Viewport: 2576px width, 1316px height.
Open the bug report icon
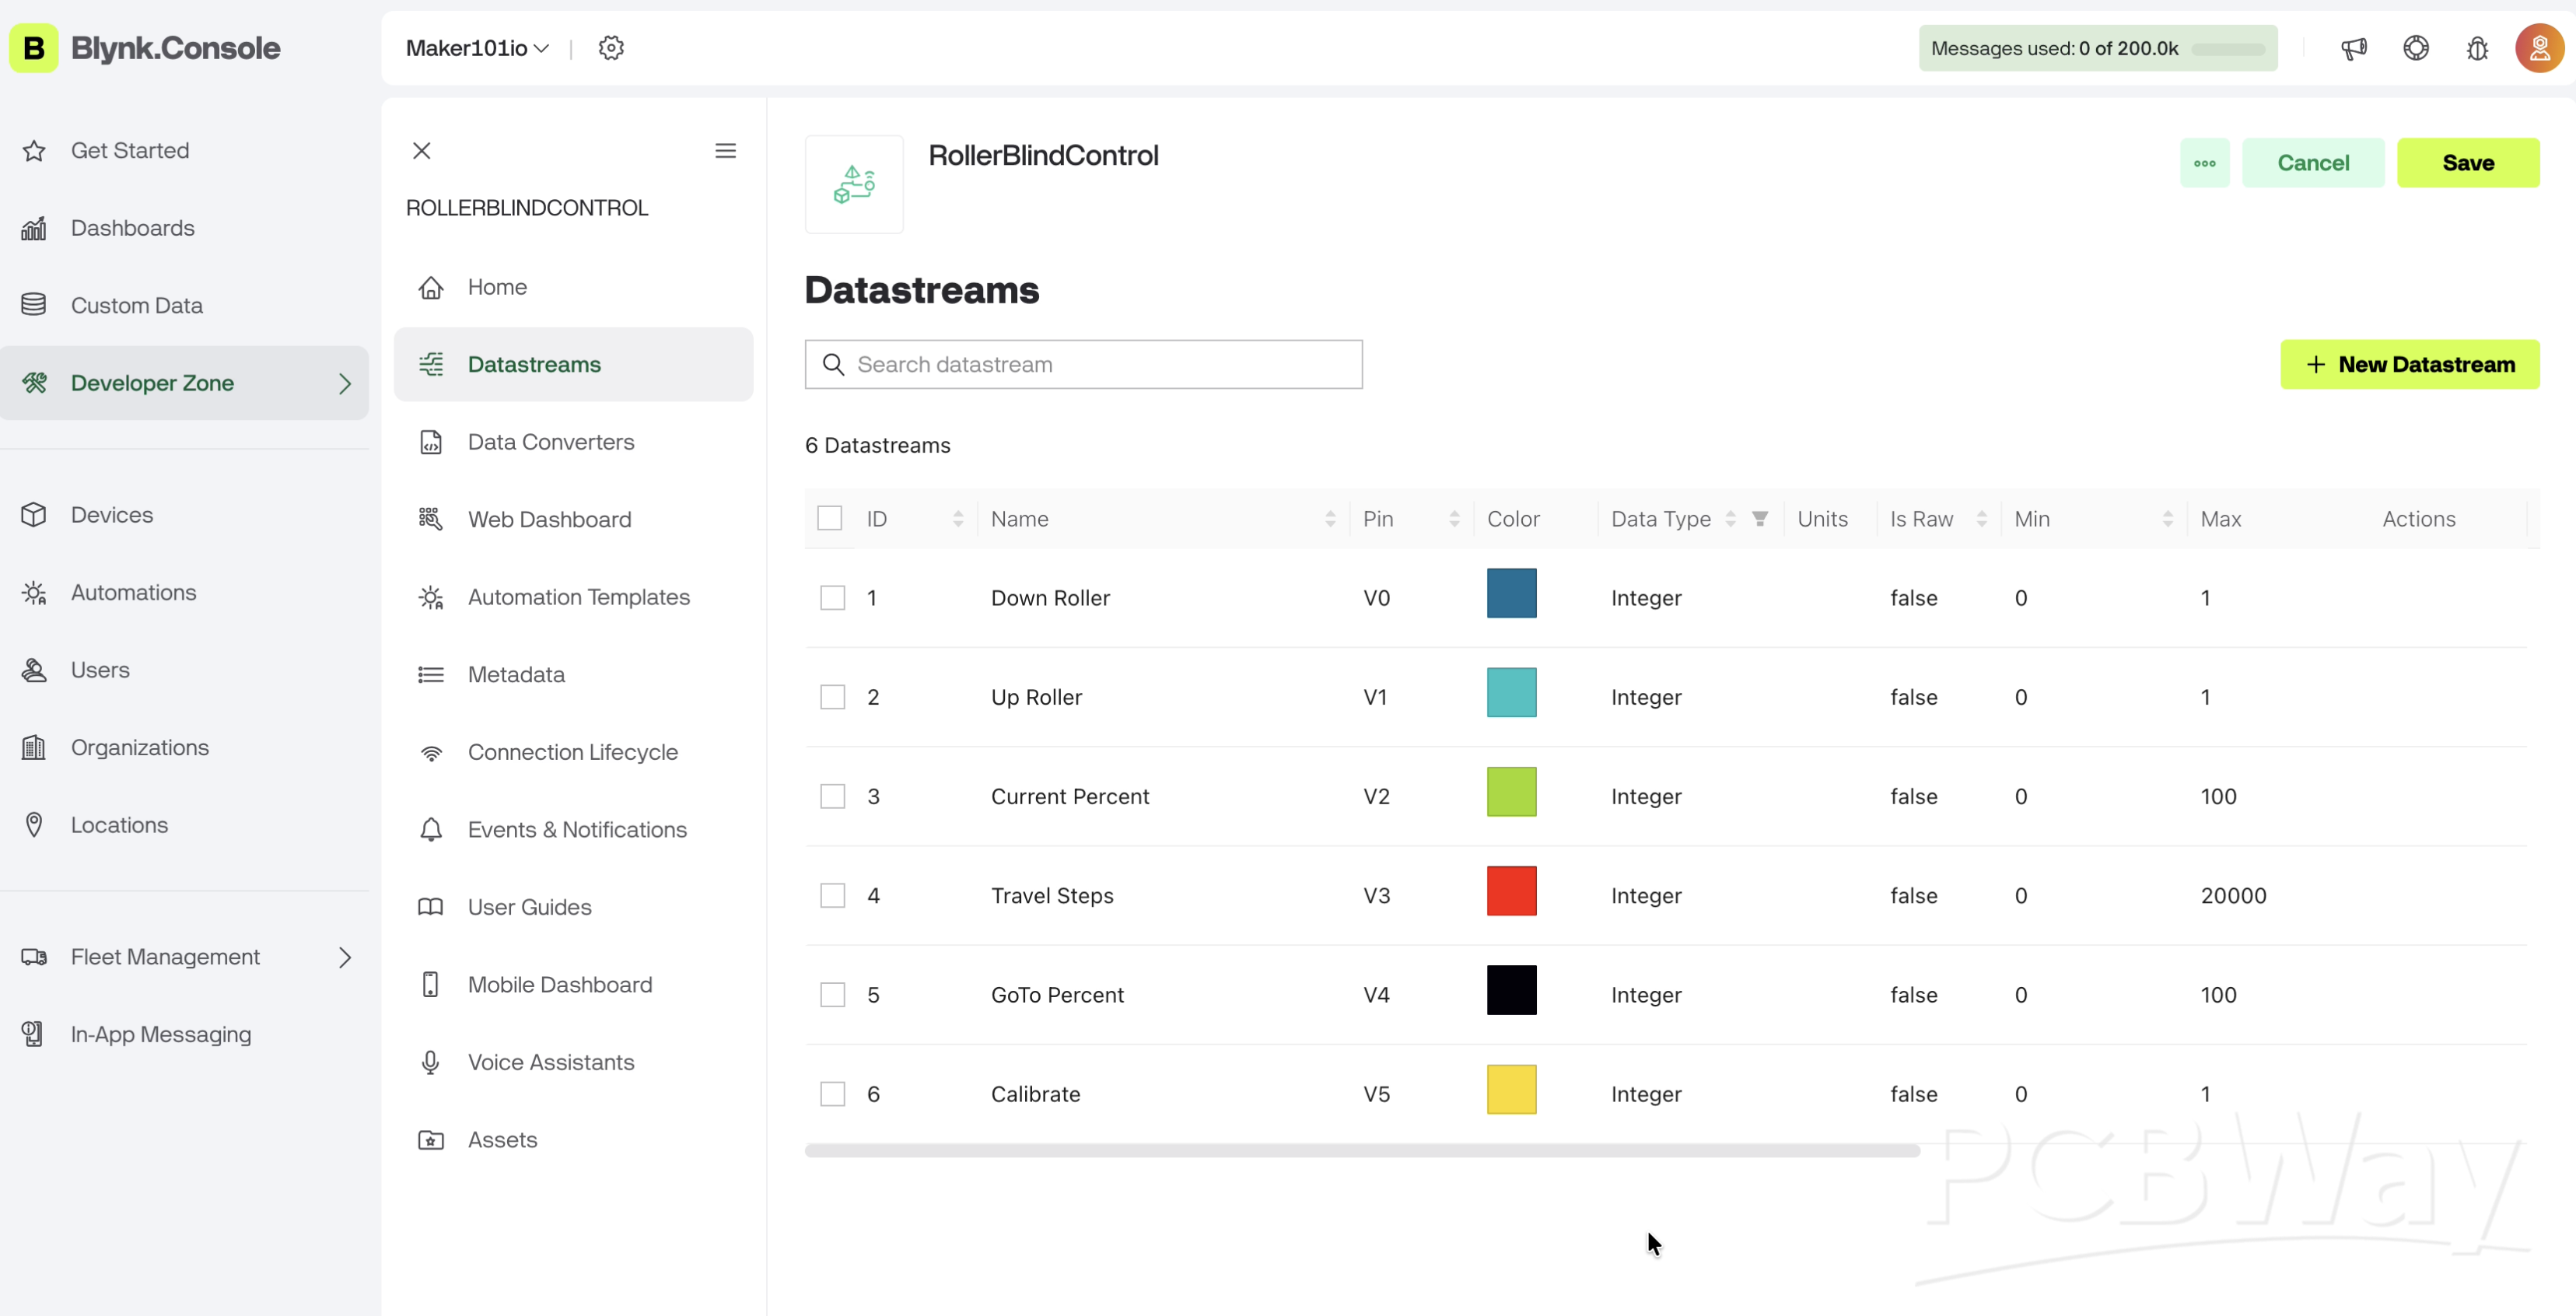(2477, 48)
